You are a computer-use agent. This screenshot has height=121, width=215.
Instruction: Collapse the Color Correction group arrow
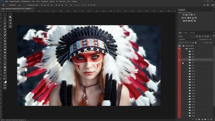(182, 46)
